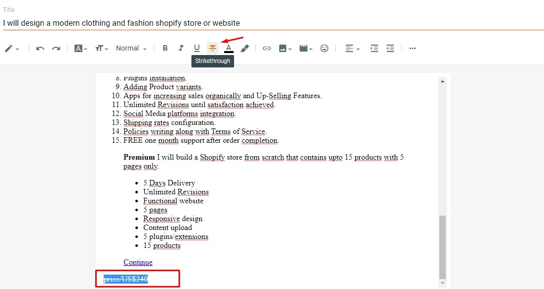544x289 pixels.
Task: Click the scrollbar down arrow
Action: click(442, 283)
